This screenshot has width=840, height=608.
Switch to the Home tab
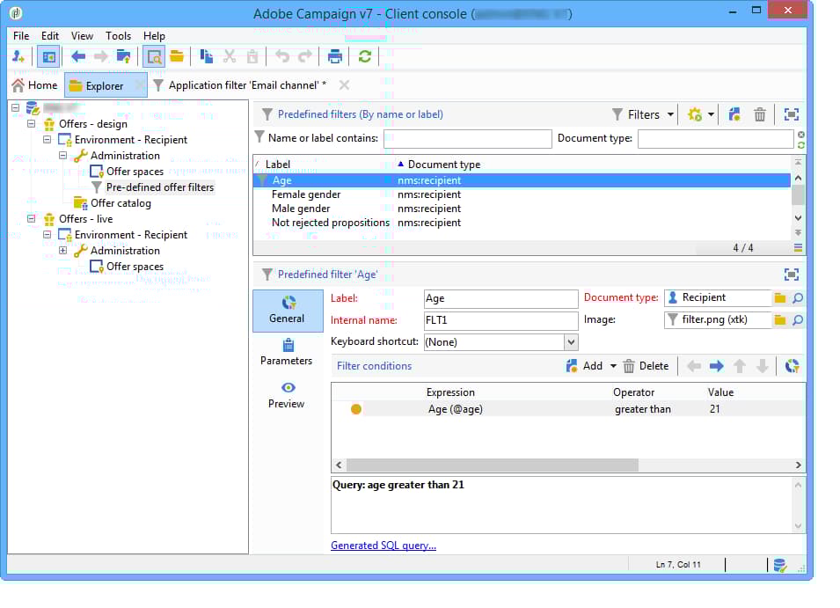pyautogui.click(x=35, y=85)
